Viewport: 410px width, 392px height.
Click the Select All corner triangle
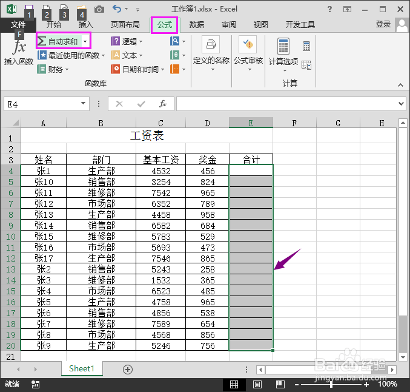tap(15, 123)
